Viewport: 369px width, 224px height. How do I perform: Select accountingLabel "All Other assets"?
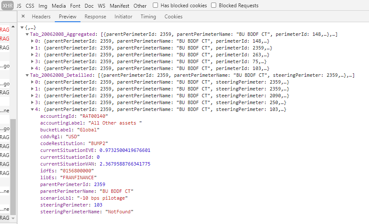(115, 123)
